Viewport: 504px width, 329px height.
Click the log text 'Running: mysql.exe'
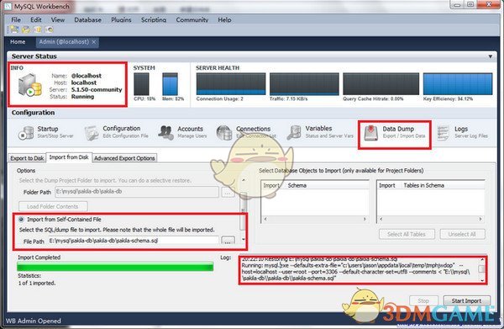pos(265,266)
